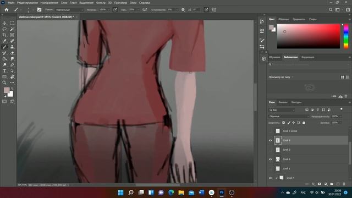Delete layer with trash icon in Layers

click(344, 184)
